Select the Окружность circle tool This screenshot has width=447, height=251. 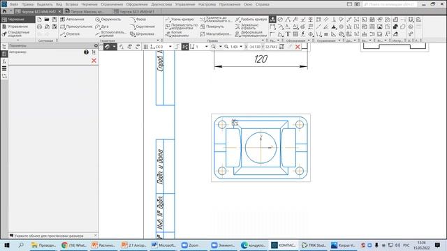[x=108, y=20]
